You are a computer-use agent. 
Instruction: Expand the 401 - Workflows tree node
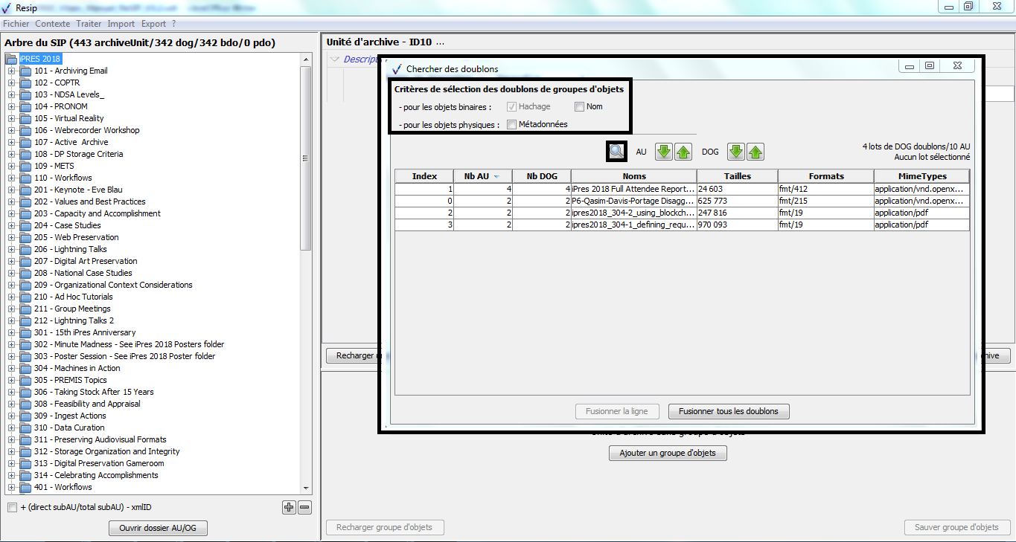point(11,488)
